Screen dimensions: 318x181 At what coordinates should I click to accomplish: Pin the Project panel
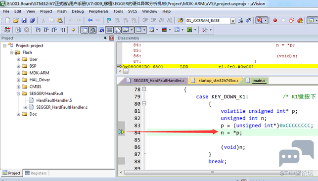click(x=105, y=38)
